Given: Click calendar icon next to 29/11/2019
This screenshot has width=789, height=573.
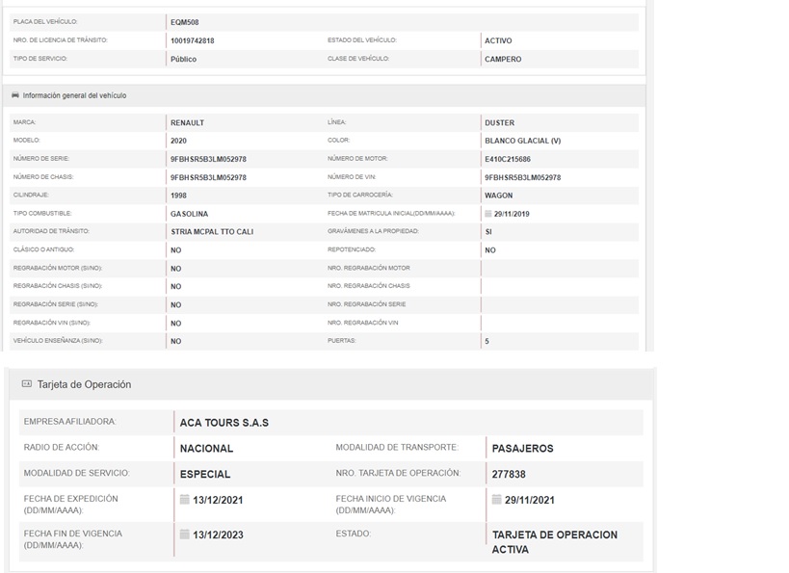Looking at the screenshot, I should [487, 214].
